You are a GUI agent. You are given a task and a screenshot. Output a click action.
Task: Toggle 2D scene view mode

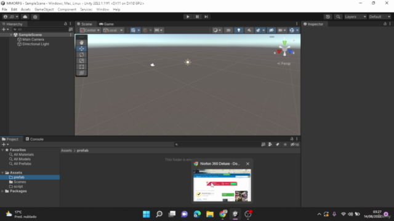pyautogui.click(x=228, y=30)
